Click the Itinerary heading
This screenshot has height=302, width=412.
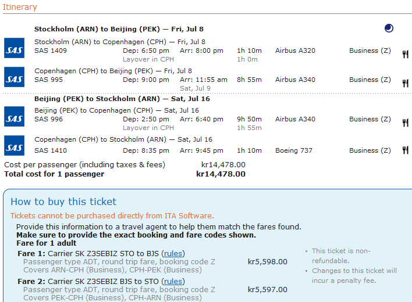click(x=19, y=8)
